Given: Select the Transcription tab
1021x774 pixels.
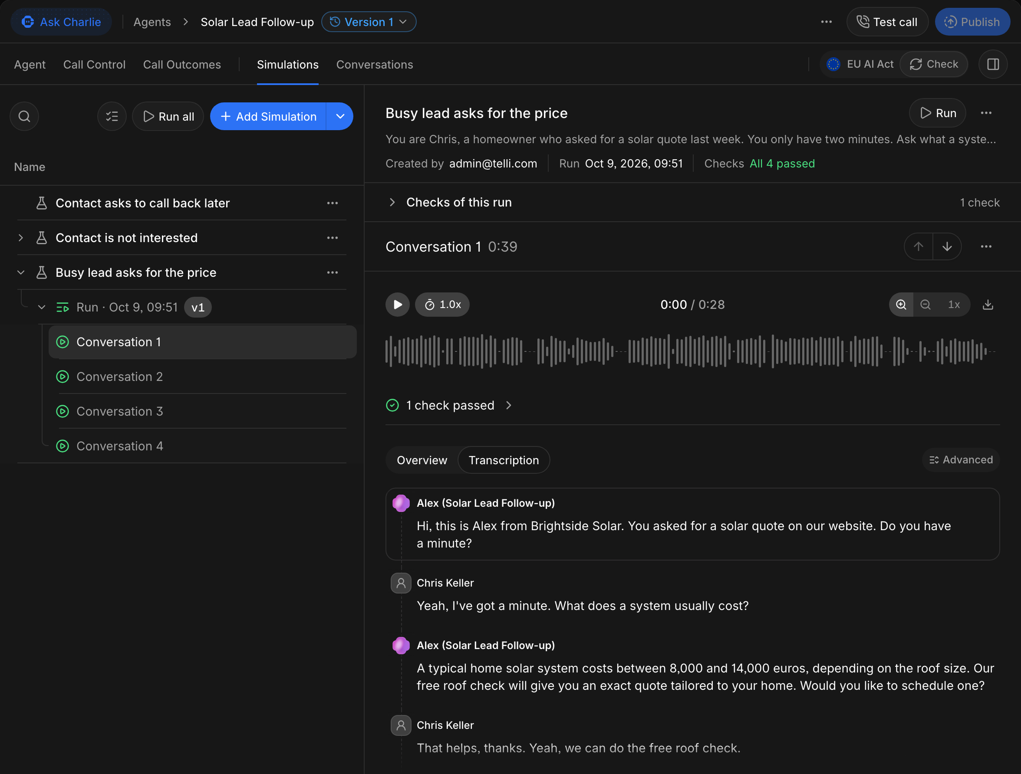Looking at the screenshot, I should [504, 460].
